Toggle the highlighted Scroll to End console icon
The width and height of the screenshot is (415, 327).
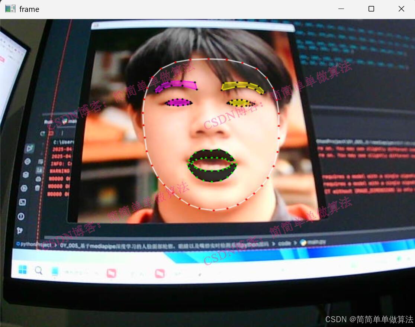[39, 170]
